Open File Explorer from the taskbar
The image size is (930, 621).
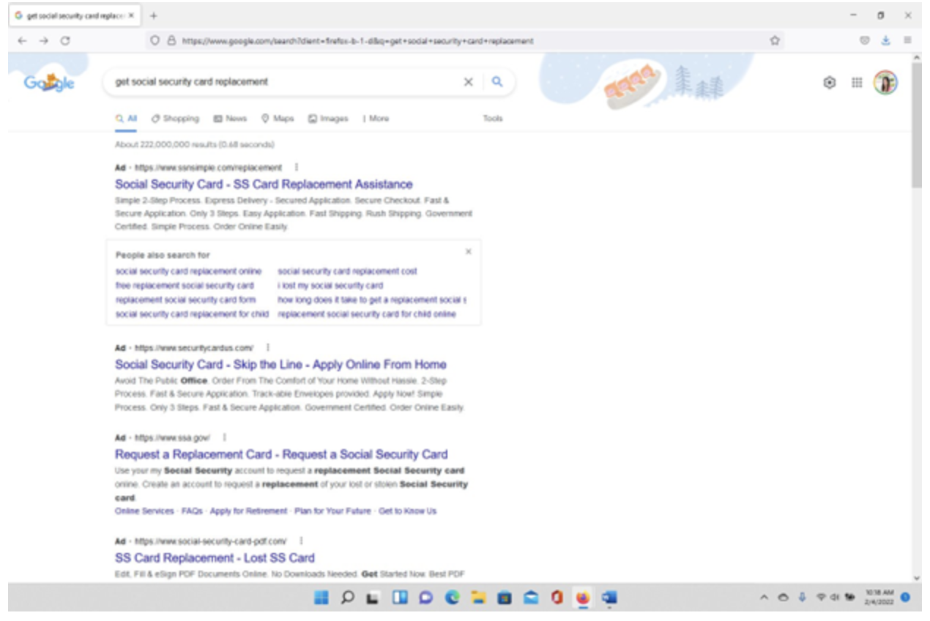click(478, 598)
